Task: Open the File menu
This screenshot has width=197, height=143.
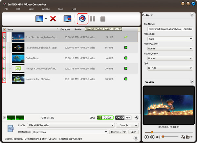Action: click(x=6, y=9)
